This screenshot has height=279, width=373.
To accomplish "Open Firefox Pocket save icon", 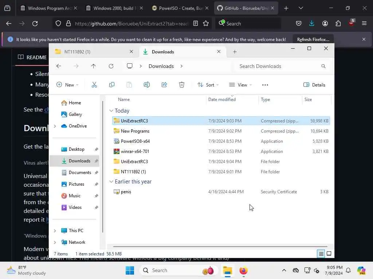I will (x=299, y=24).
